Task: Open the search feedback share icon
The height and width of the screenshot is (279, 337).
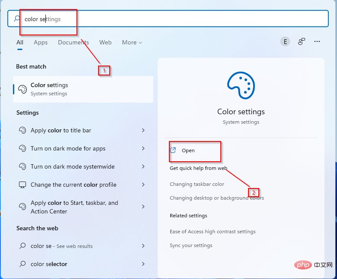Action: [302, 41]
